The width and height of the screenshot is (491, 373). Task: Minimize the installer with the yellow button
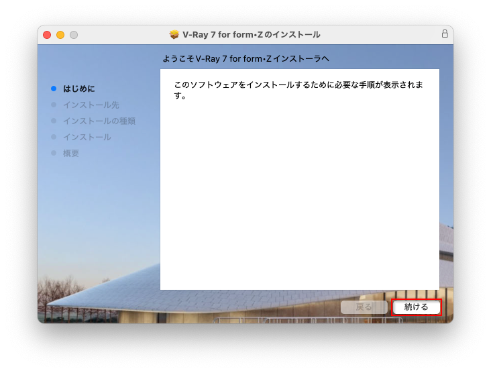pyautogui.click(x=60, y=34)
